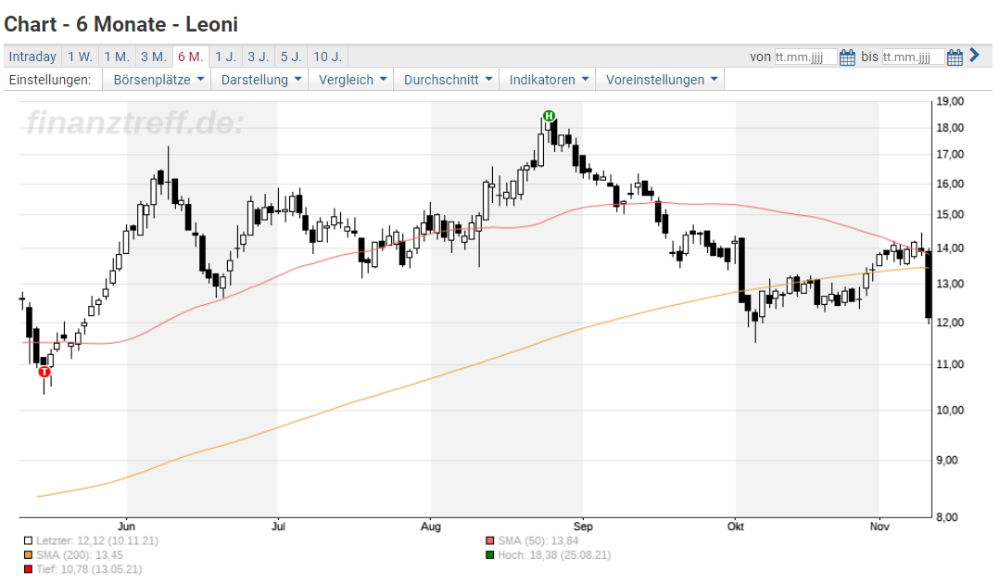Image resolution: width=999 pixels, height=584 pixels.
Task: Click the Sep month axis label
Action: (x=583, y=527)
